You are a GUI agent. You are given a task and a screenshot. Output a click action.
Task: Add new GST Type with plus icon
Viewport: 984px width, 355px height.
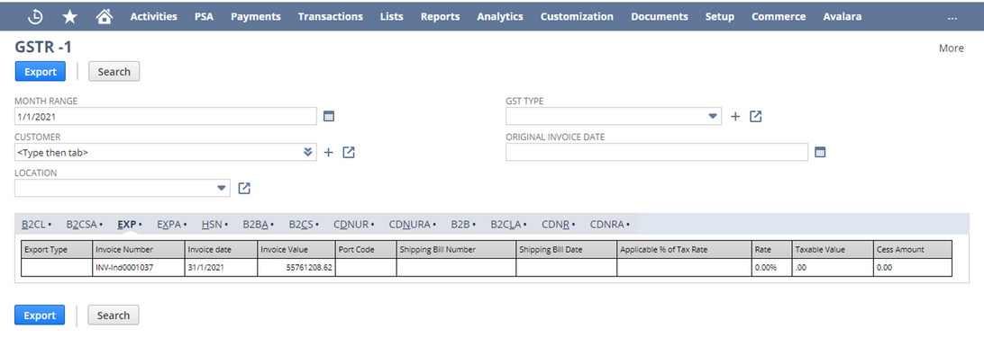coord(735,117)
